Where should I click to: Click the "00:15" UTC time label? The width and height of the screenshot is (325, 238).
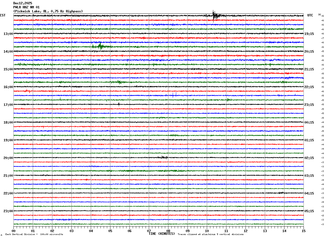tap(309, 122)
